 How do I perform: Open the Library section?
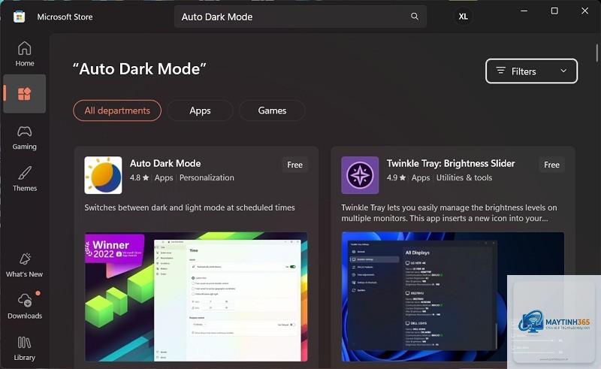pos(25,348)
